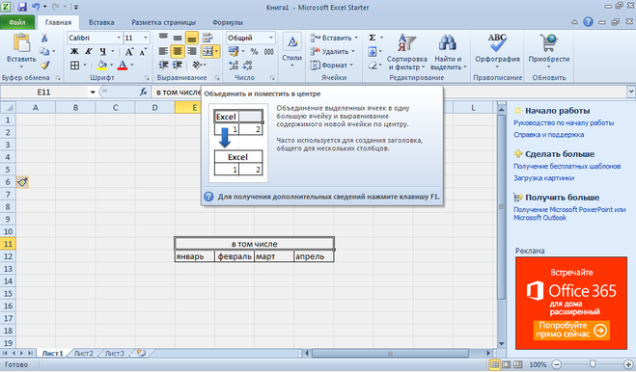Click the paste options brush icon in cell A6
Screen dimensions: 636x372
[23, 182]
